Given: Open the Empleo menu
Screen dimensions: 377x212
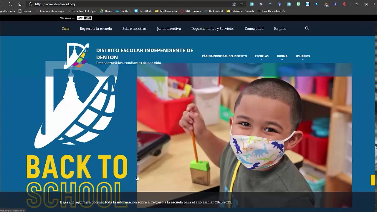Looking at the screenshot, I should click(x=280, y=29).
